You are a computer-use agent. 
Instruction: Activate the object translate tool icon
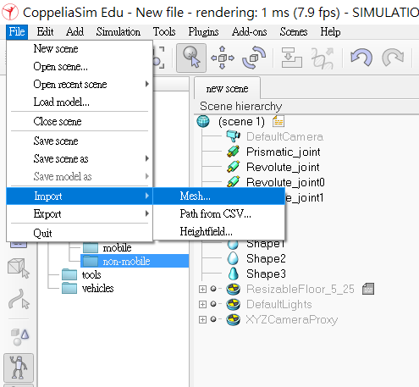(x=223, y=58)
